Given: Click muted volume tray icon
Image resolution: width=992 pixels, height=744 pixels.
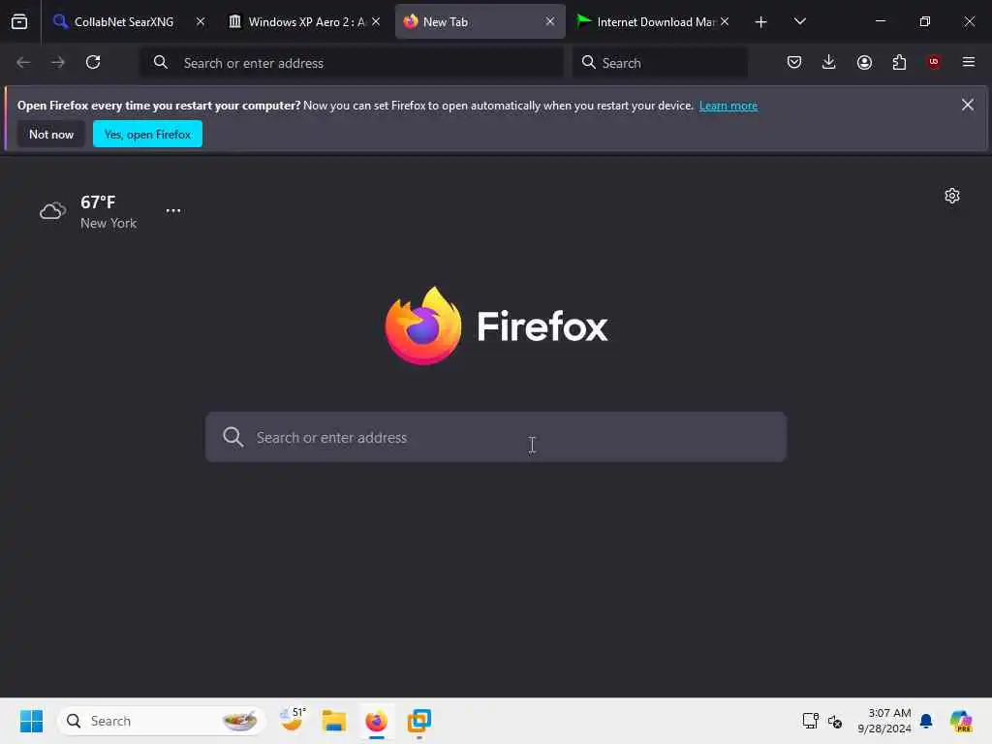Looking at the screenshot, I should [834, 721].
